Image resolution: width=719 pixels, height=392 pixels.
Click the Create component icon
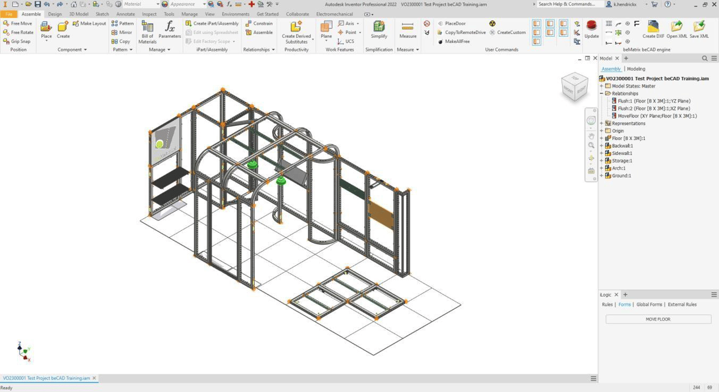(x=63, y=30)
